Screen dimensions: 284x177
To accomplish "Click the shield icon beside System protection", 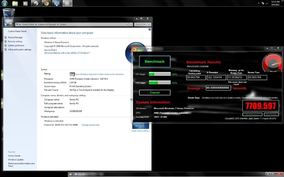I will pyautogui.click(x=6, y=46).
